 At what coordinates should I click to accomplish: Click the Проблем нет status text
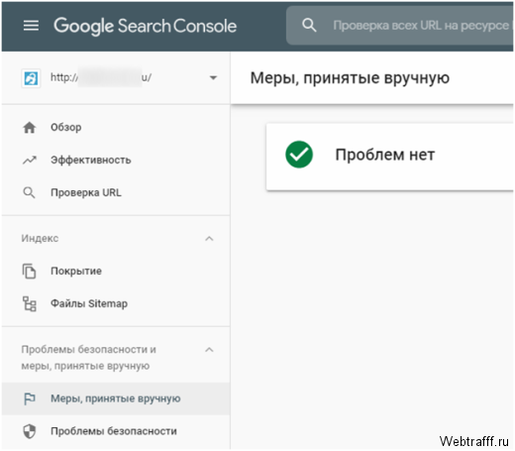tap(385, 155)
